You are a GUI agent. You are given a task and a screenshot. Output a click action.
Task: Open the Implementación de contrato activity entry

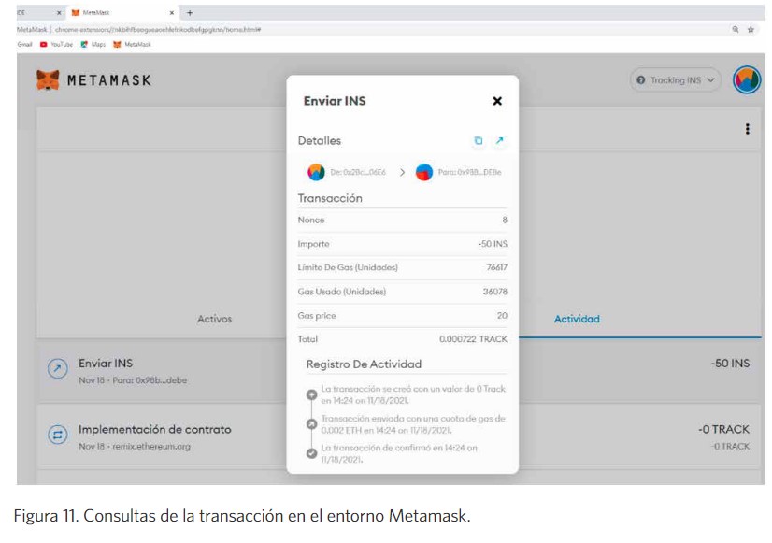pyautogui.click(x=400, y=436)
